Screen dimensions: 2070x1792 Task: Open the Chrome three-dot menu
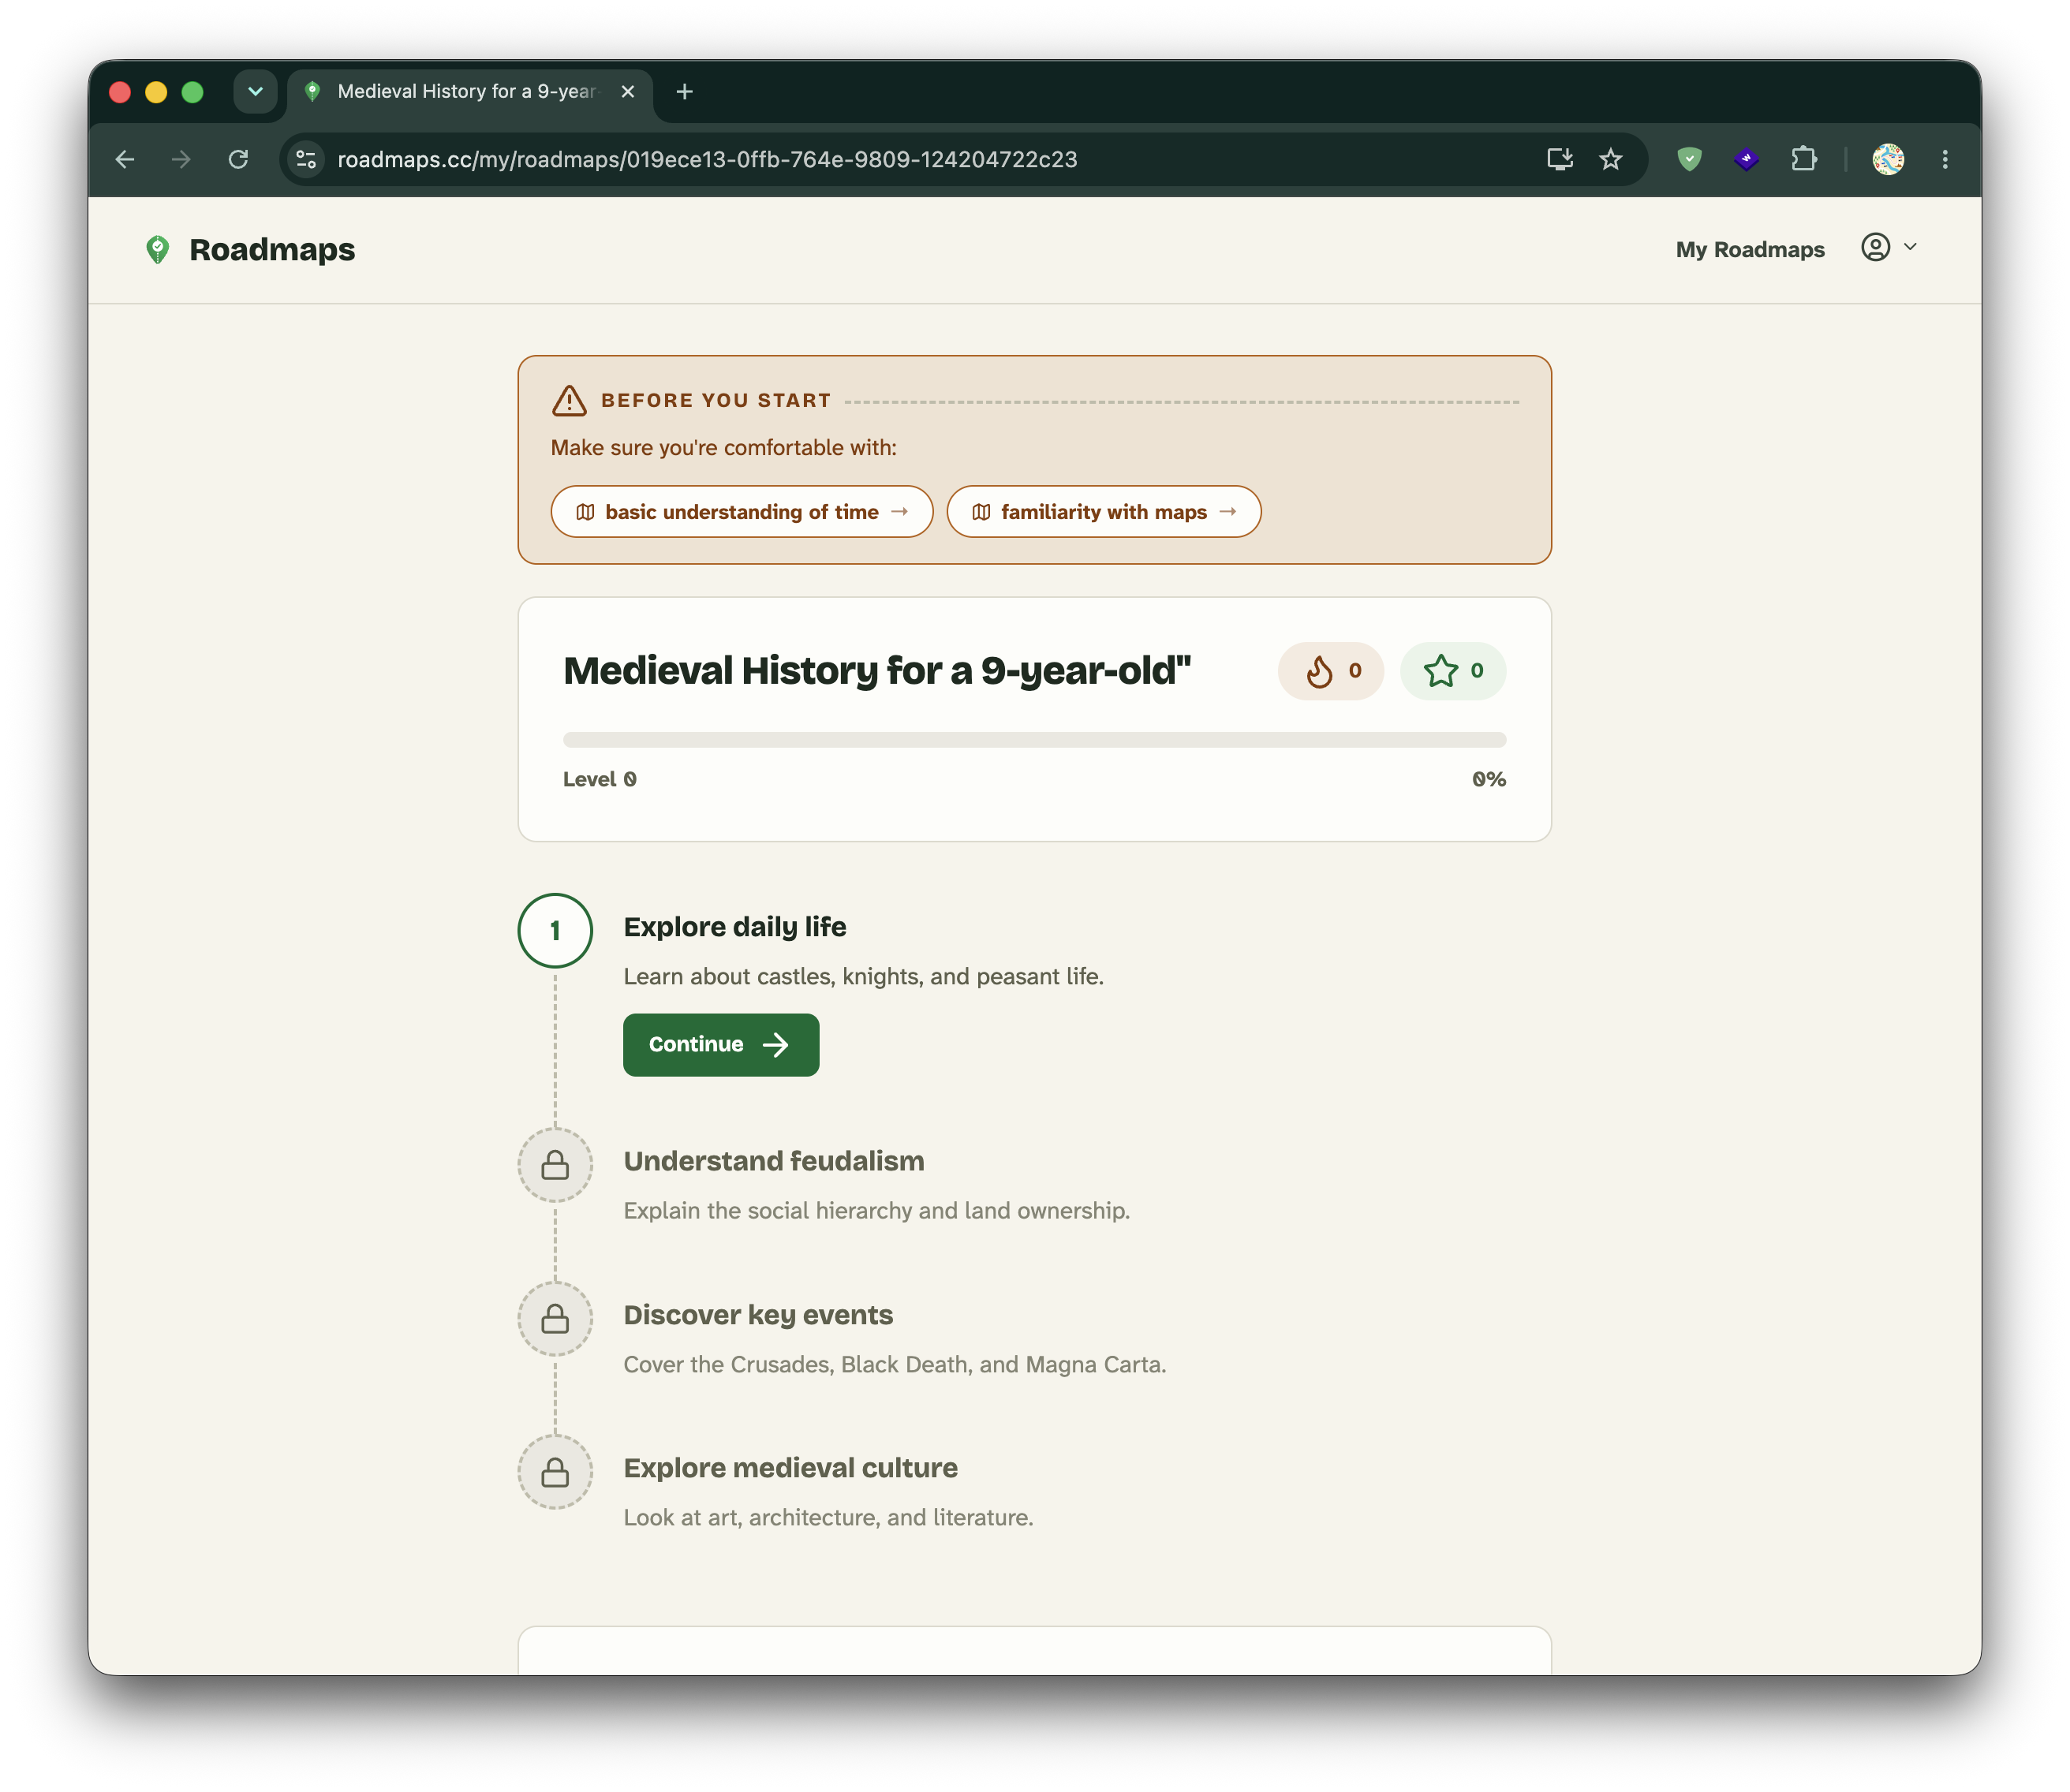click(1945, 159)
